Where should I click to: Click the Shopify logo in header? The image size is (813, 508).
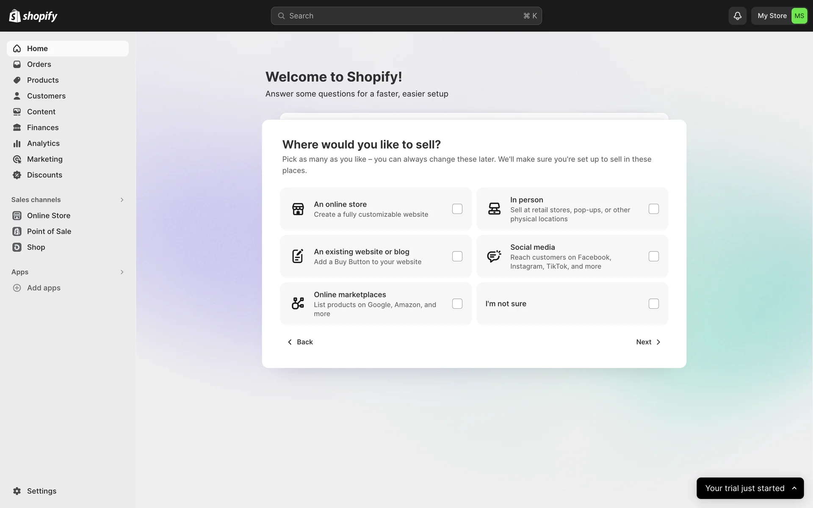point(33,16)
